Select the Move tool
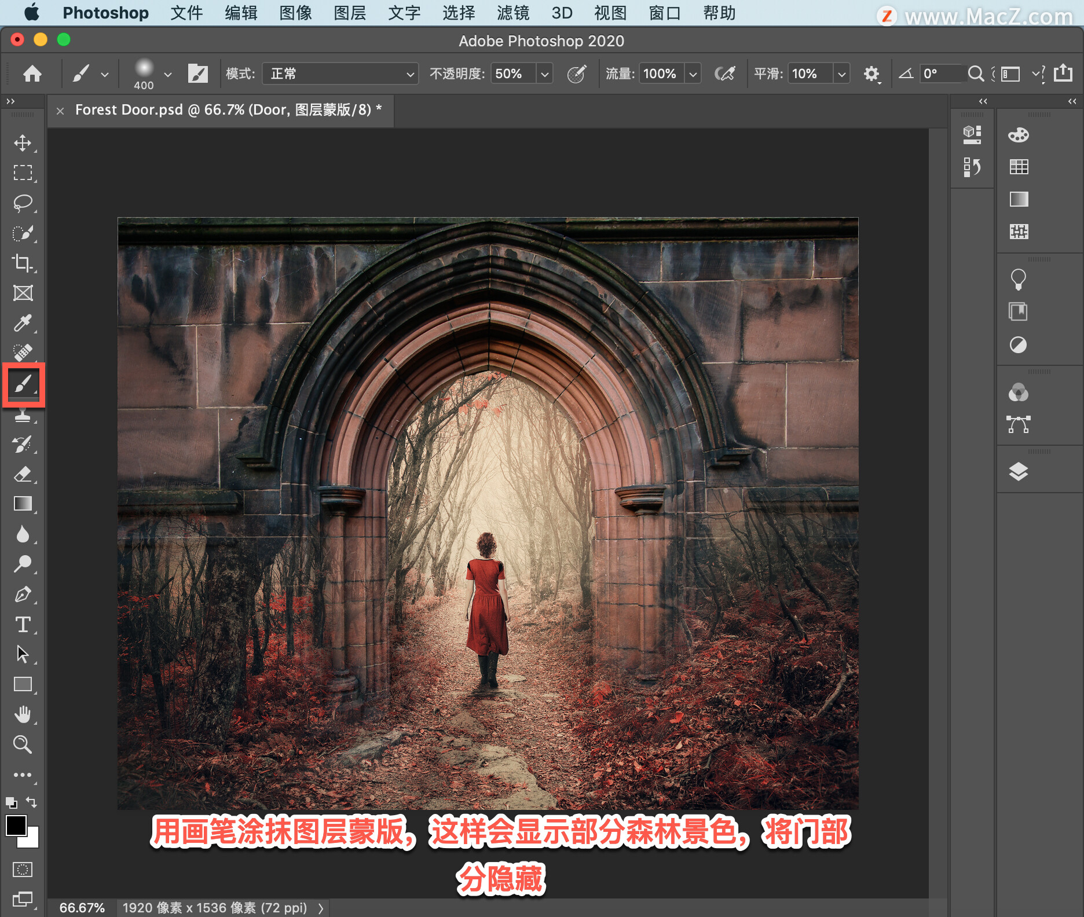Image resolution: width=1084 pixels, height=917 pixels. pyautogui.click(x=23, y=143)
